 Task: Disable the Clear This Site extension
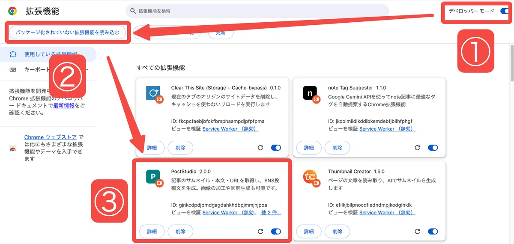pyautogui.click(x=276, y=148)
